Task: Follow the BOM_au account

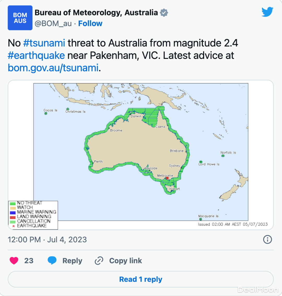Action: pos(90,24)
